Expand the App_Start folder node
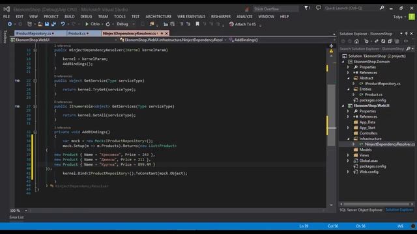The image size is (417, 234). 348,127
